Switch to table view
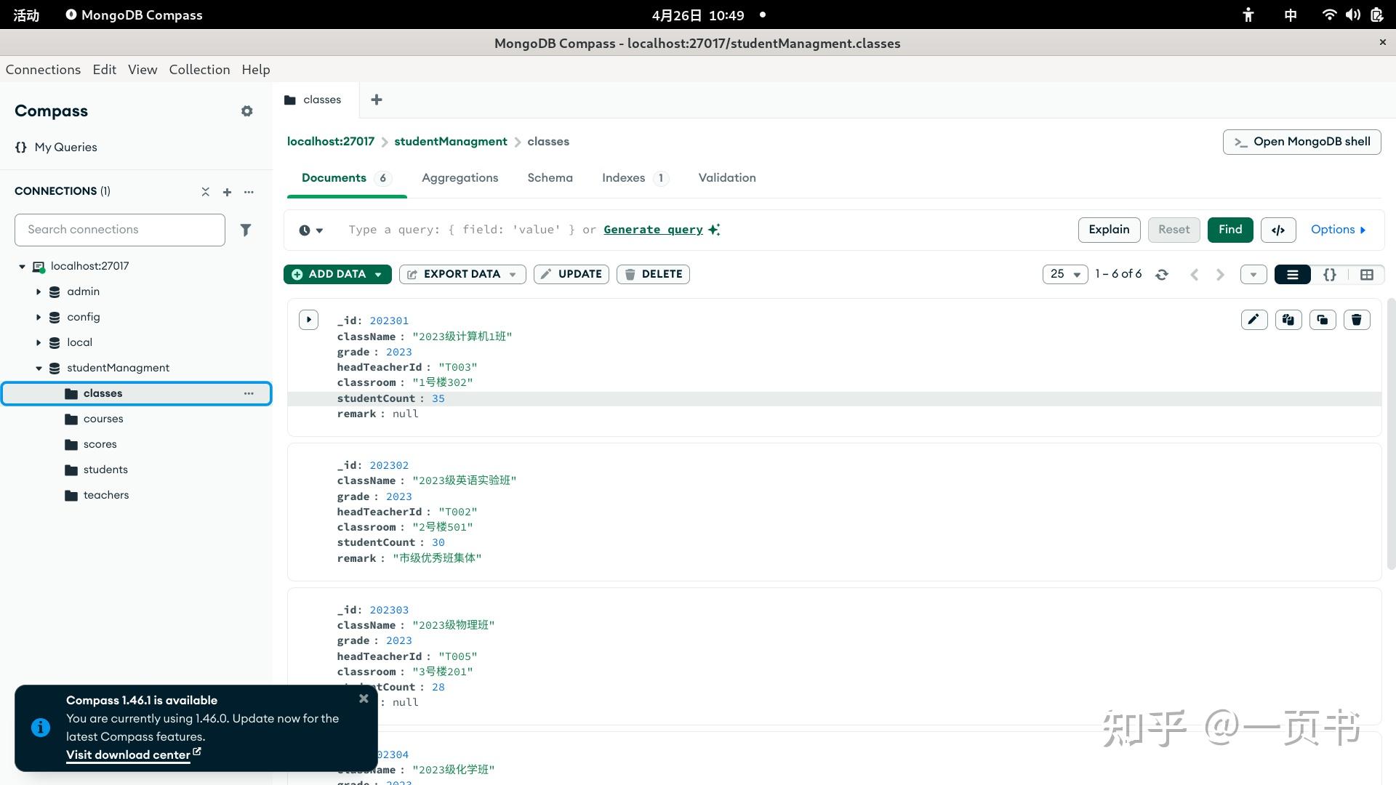This screenshot has width=1396, height=785. [1366, 275]
